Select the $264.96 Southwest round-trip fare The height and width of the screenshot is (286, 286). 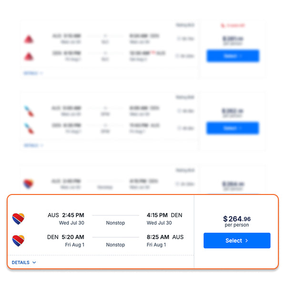pyautogui.click(x=237, y=240)
